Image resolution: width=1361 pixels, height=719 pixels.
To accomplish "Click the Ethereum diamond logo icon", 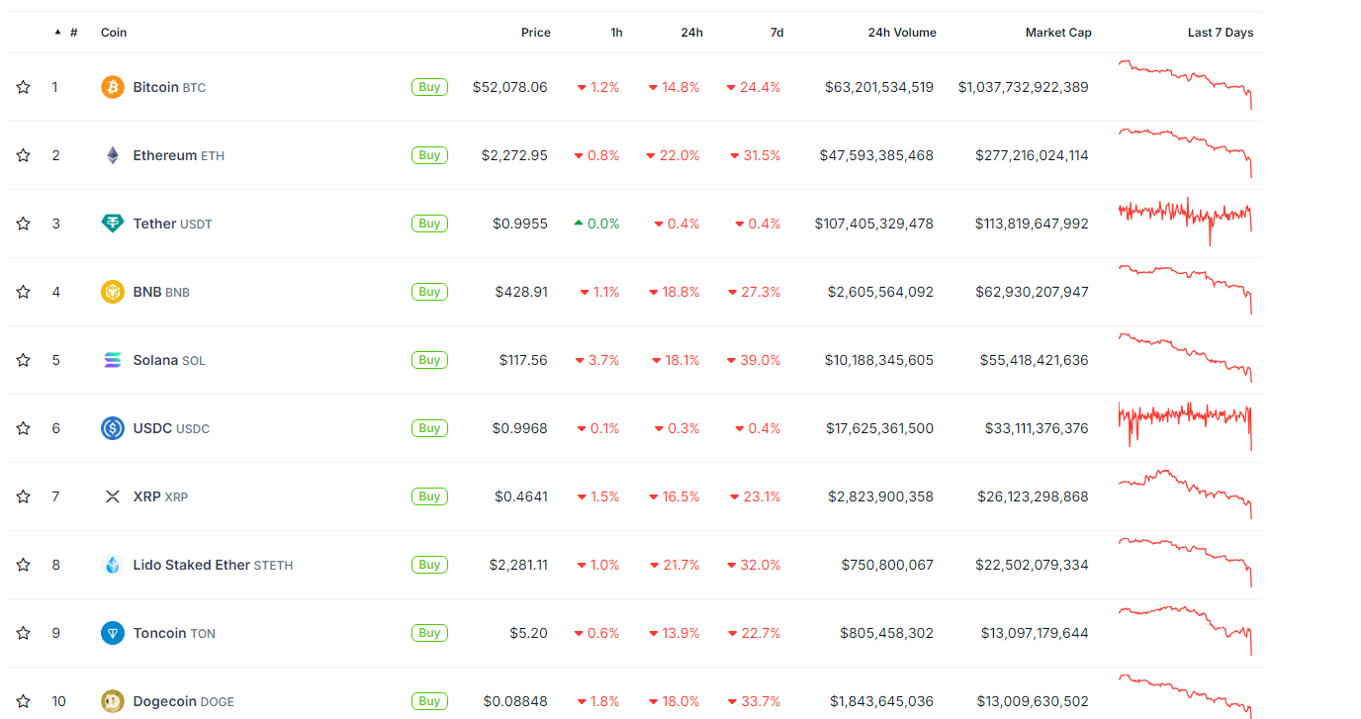I will [113, 155].
